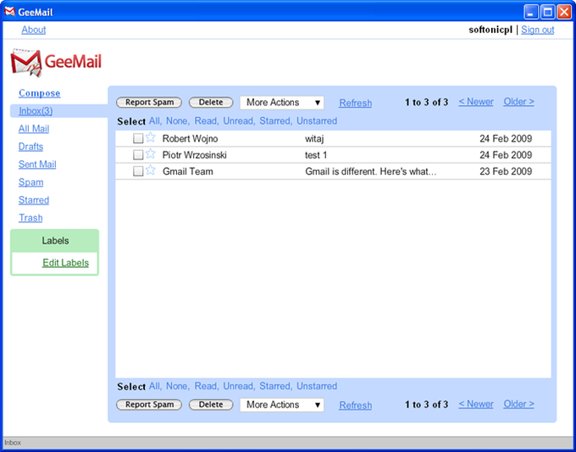Click the top Report Spam button
576x452 pixels.
pos(149,103)
